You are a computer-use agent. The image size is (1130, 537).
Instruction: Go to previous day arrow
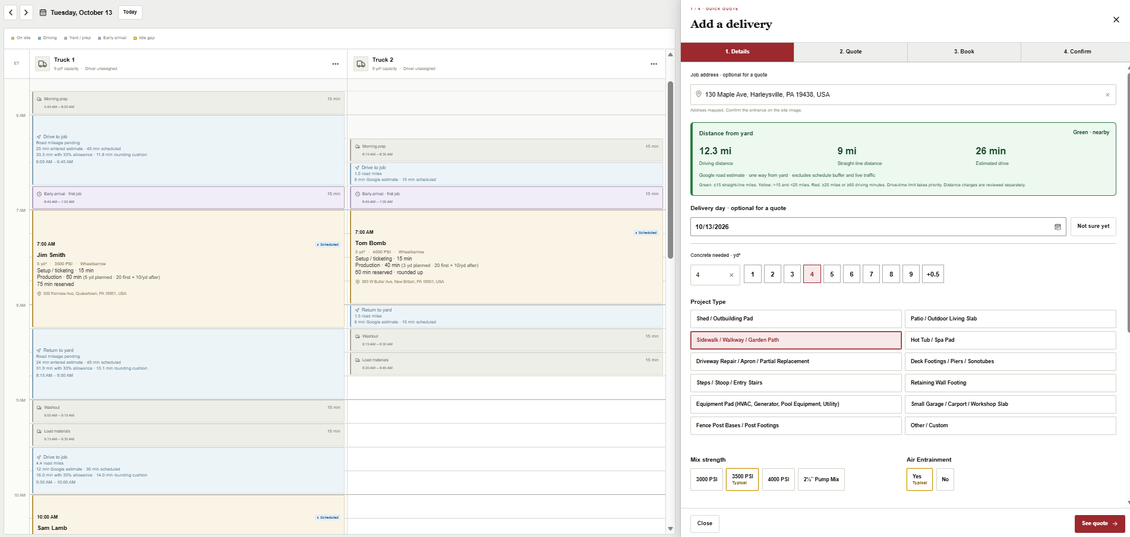(11, 12)
